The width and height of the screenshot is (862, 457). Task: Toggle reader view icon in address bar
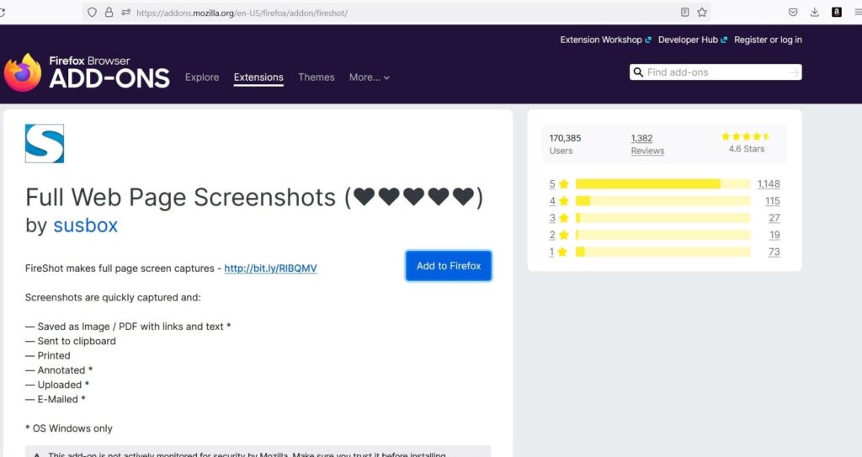(x=684, y=12)
